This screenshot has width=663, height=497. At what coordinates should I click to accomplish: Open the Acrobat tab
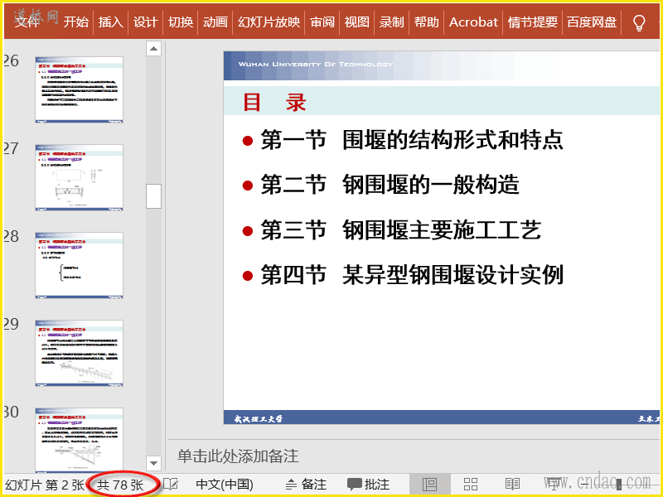coord(473,22)
